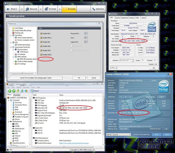This screenshot has height=153, width=175.
Task: Open Report from EVEREST toolbar
Action: tap(35, 91)
